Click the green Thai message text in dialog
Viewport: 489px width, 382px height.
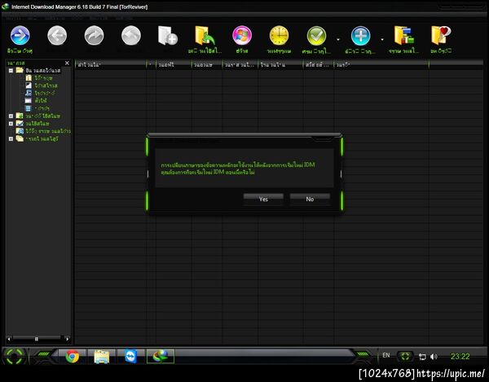coord(238,169)
